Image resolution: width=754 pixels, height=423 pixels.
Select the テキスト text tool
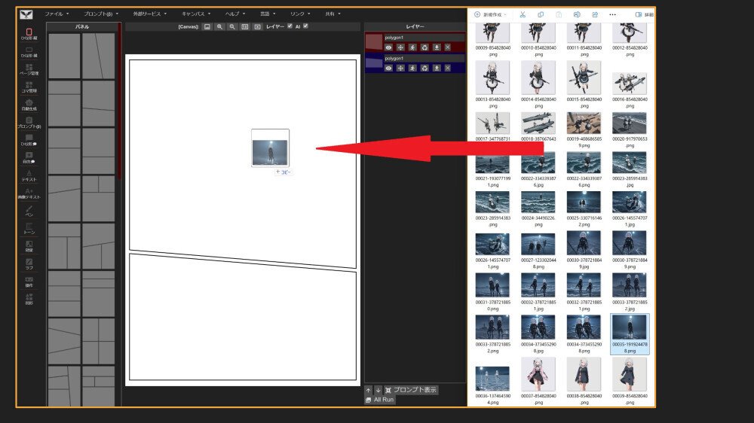(x=29, y=175)
